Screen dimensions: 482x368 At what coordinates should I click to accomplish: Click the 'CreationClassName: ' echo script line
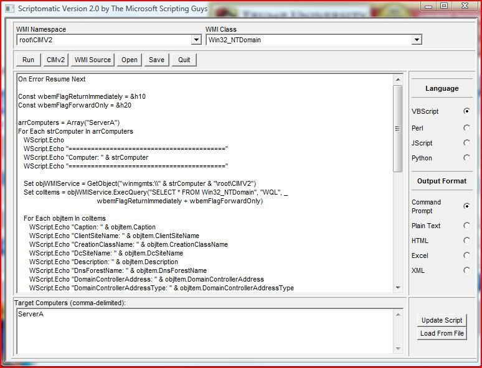128,245
